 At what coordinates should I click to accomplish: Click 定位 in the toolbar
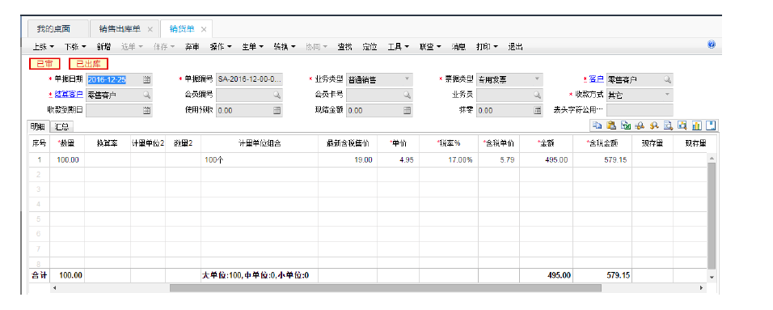[x=370, y=47]
